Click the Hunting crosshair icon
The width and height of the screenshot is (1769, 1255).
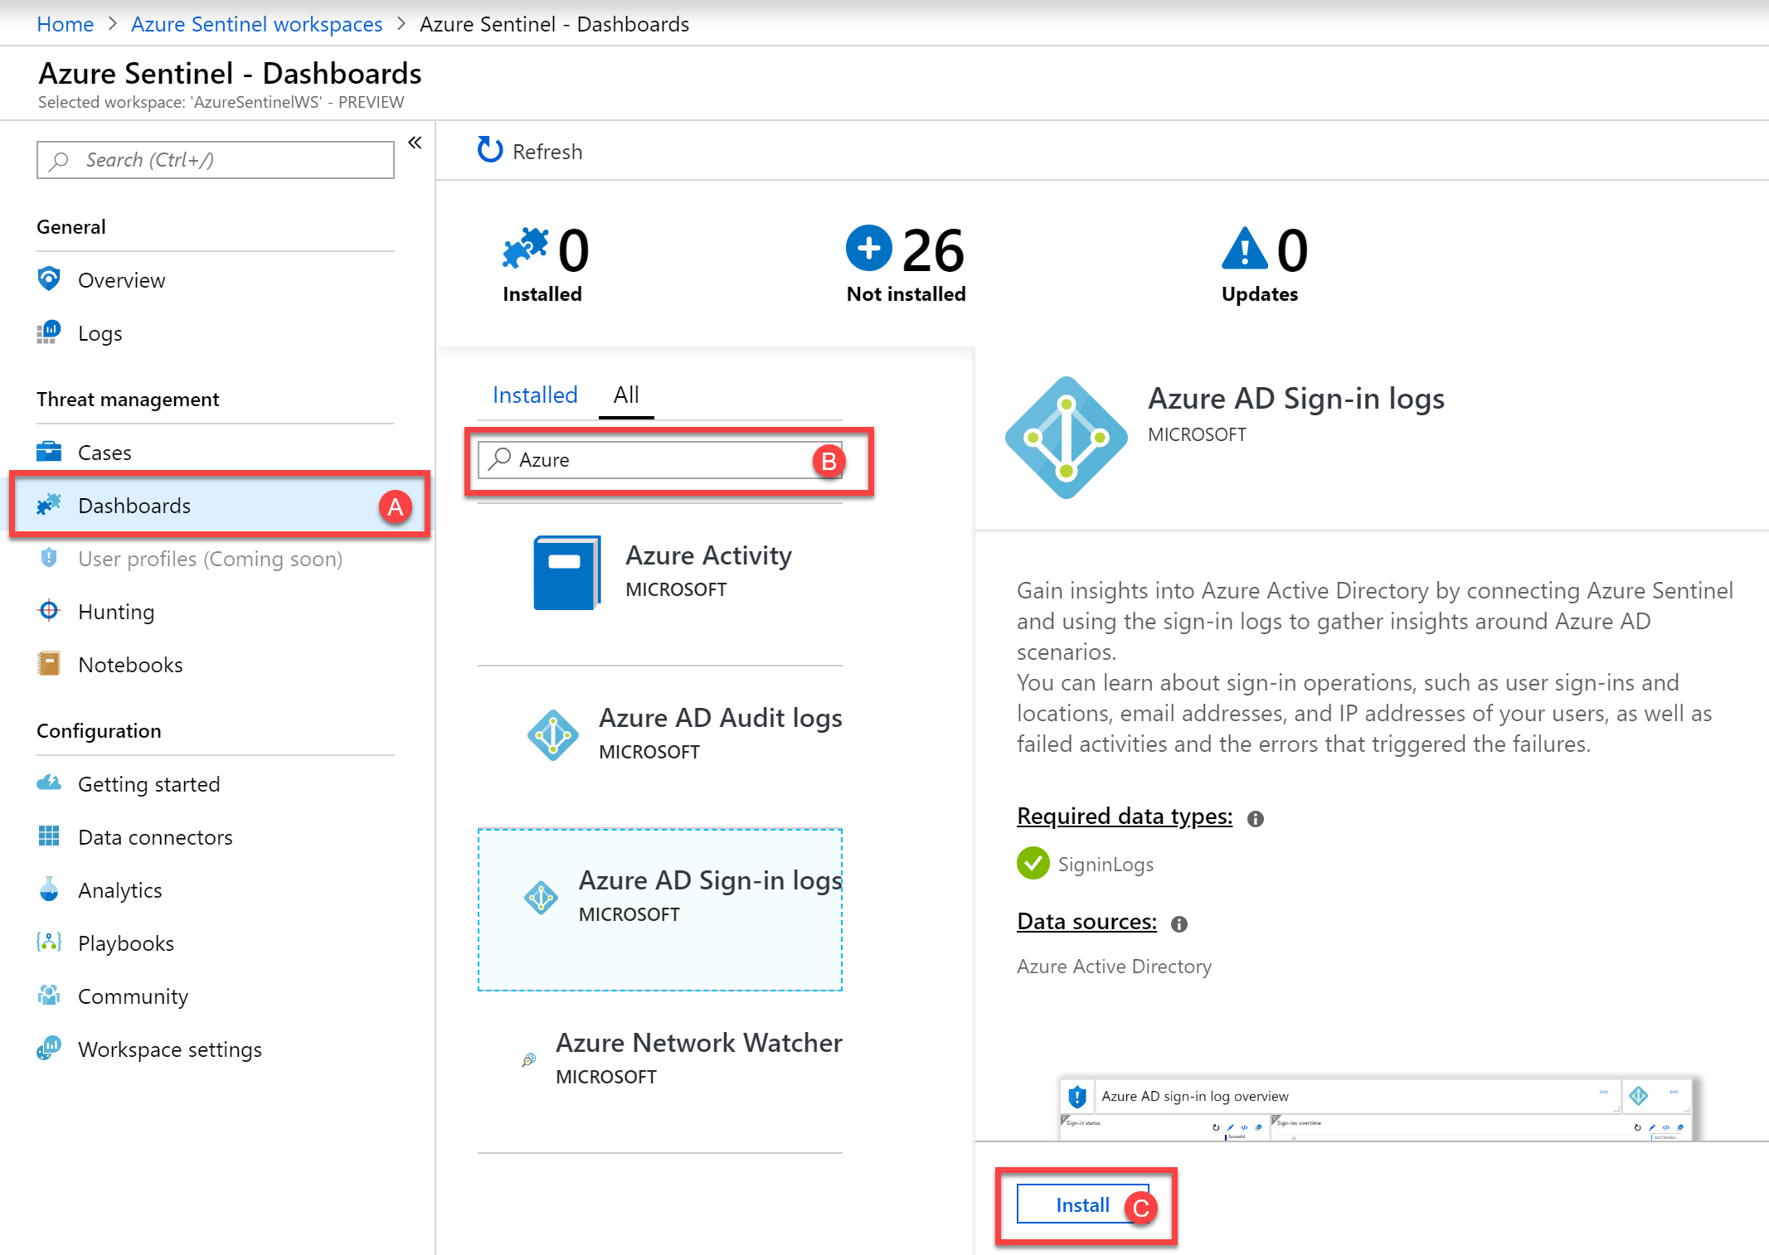point(49,611)
